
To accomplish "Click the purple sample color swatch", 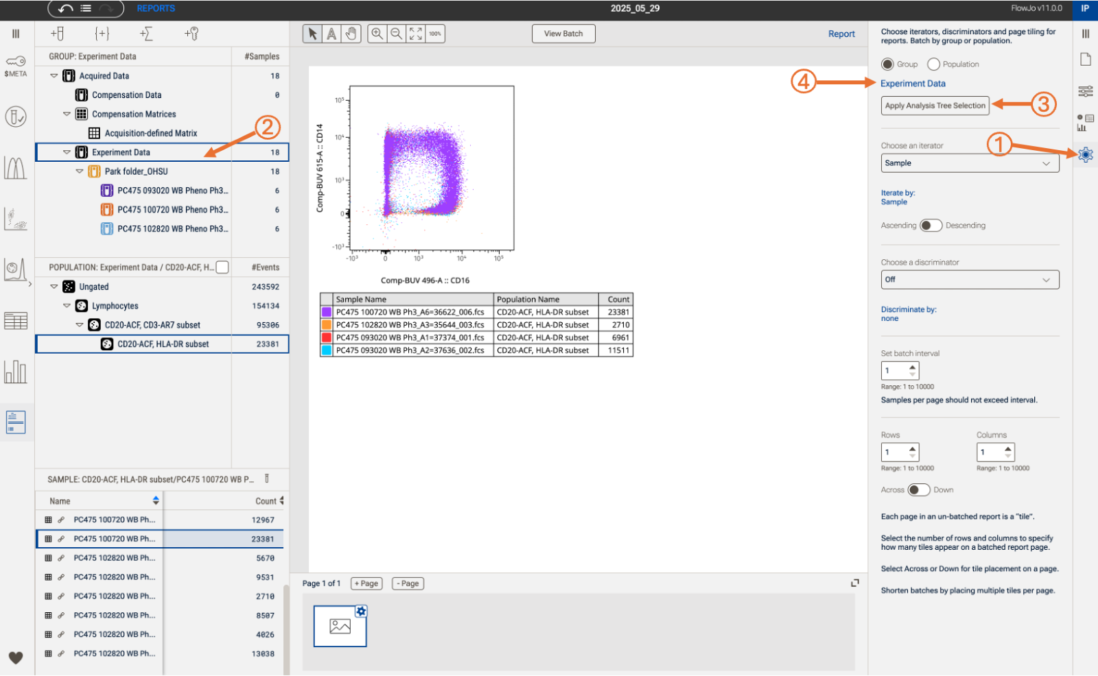I will coord(327,312).
